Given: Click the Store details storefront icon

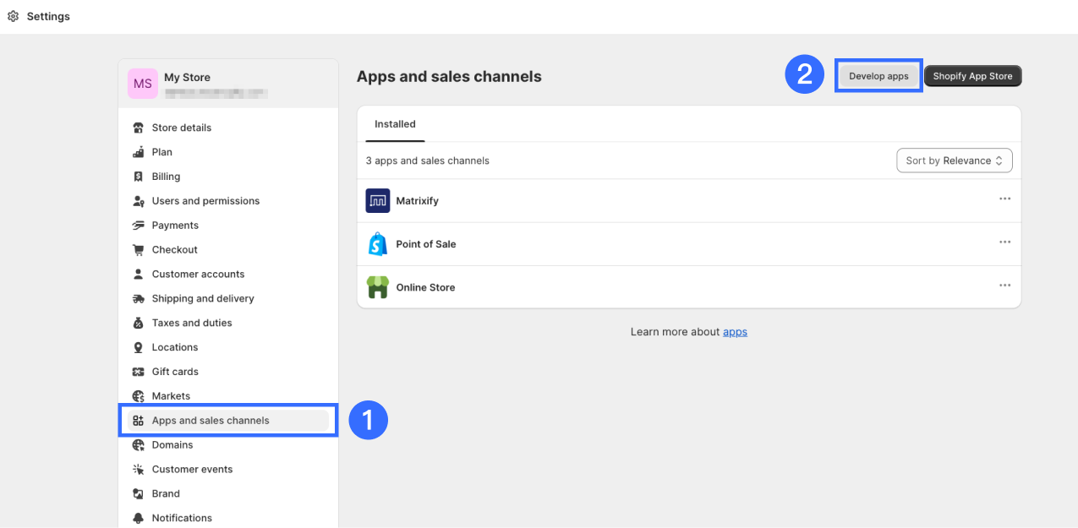Looking at the screenshot, I should pyautogui.click(x=139, y=128).
